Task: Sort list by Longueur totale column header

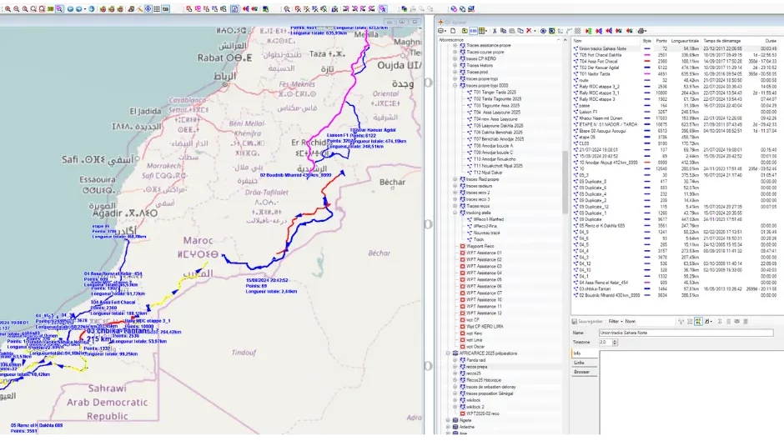Action: [x=684, y=40]
